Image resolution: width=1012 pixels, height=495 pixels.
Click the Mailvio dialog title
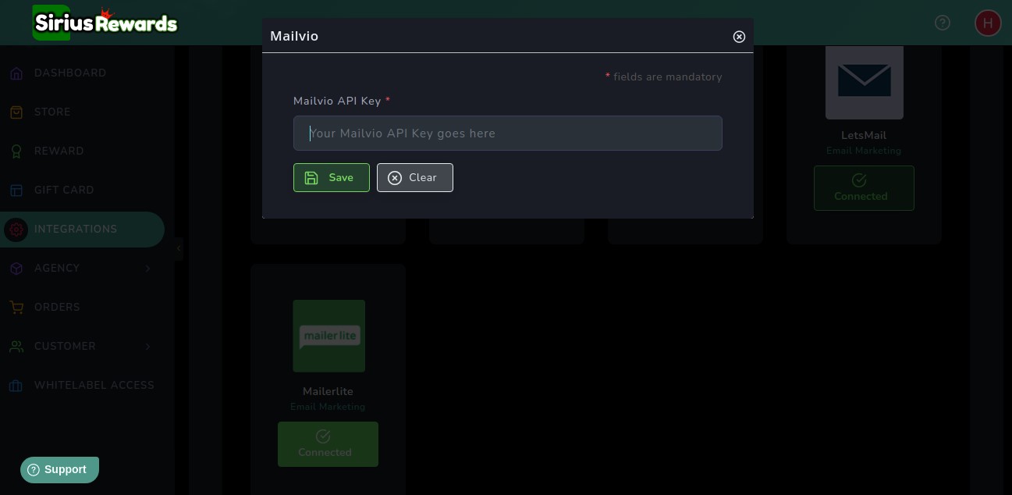[x=294, y=36]
